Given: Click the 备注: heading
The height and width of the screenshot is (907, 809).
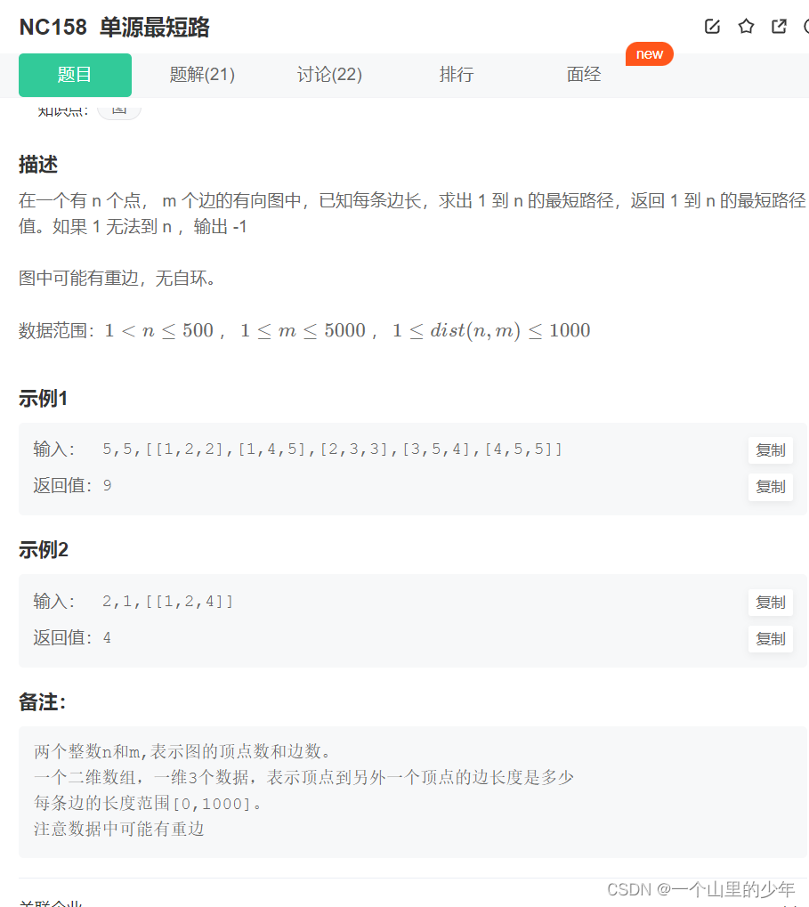Looking at the screenshot, I should pos(42,702).
